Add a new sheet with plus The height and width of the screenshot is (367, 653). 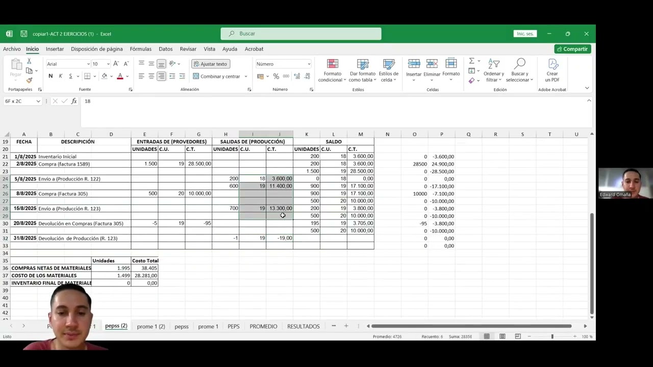tap(346, 326)
